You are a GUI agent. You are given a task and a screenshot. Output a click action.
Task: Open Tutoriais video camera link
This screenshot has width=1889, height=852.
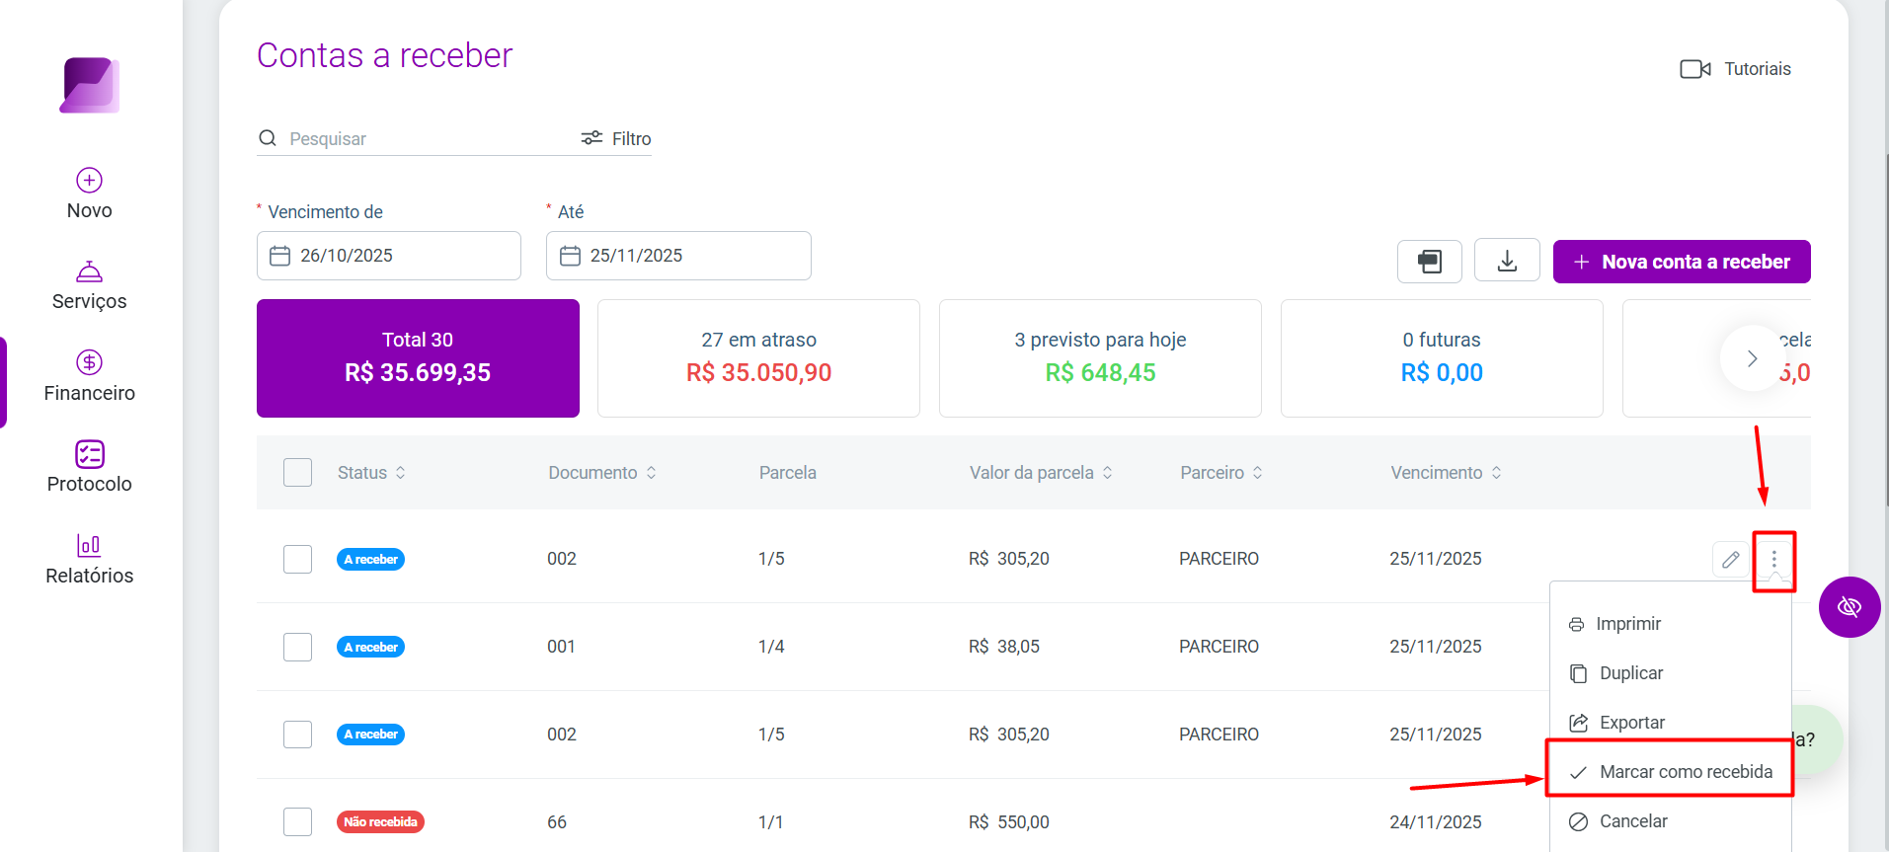(1735, 69)
